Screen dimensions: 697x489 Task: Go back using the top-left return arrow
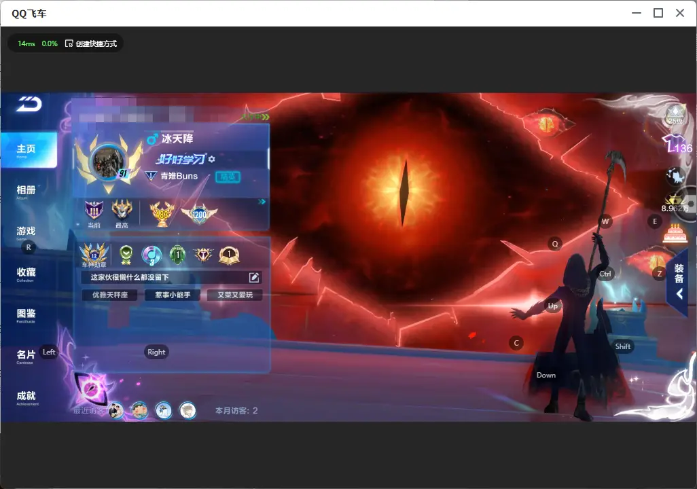[x=29, y=104]
